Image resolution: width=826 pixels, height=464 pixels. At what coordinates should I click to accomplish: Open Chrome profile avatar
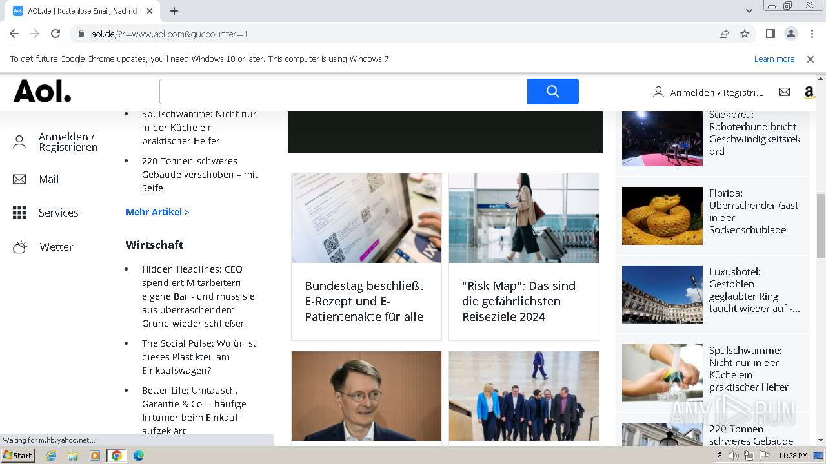[791, 34]
